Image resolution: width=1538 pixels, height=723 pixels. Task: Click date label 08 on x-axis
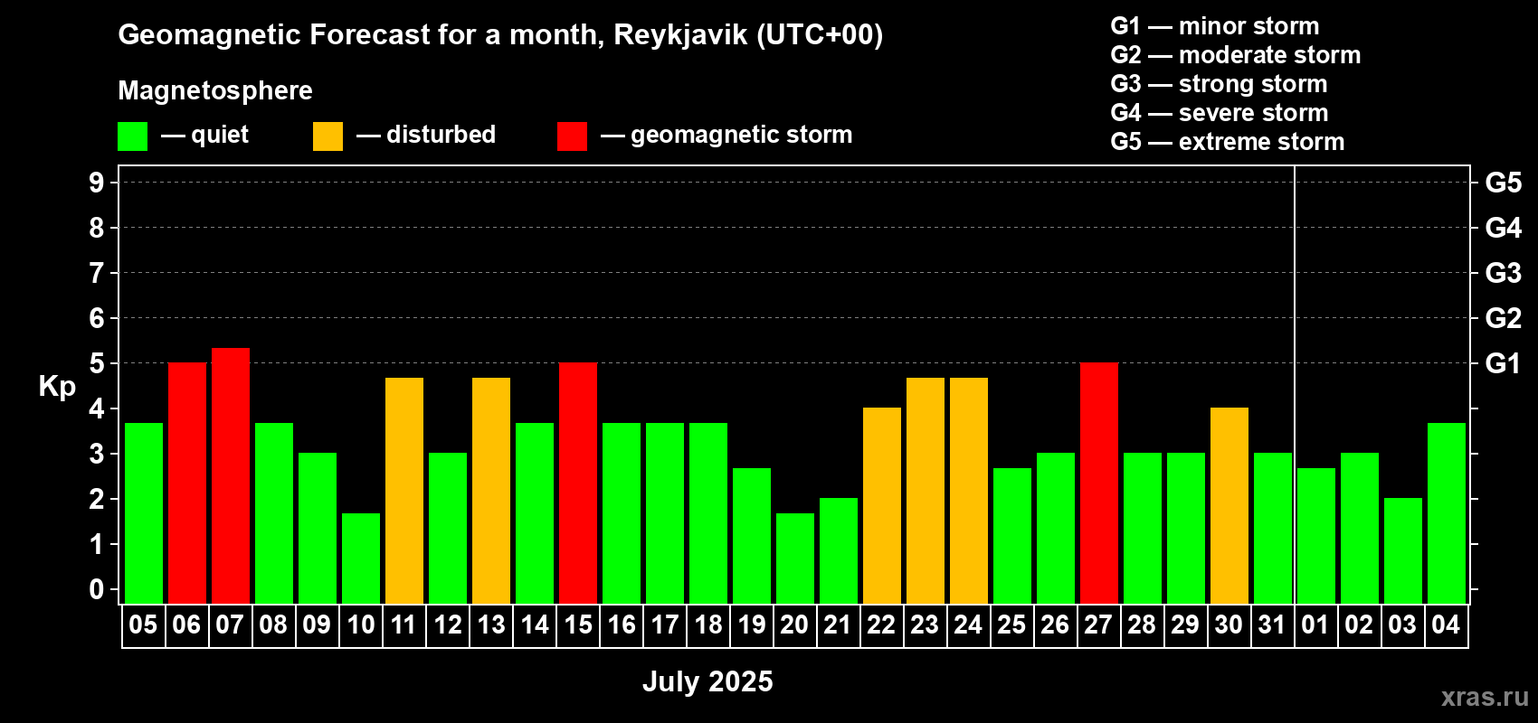pyautogui.click(x=273, y=624)
